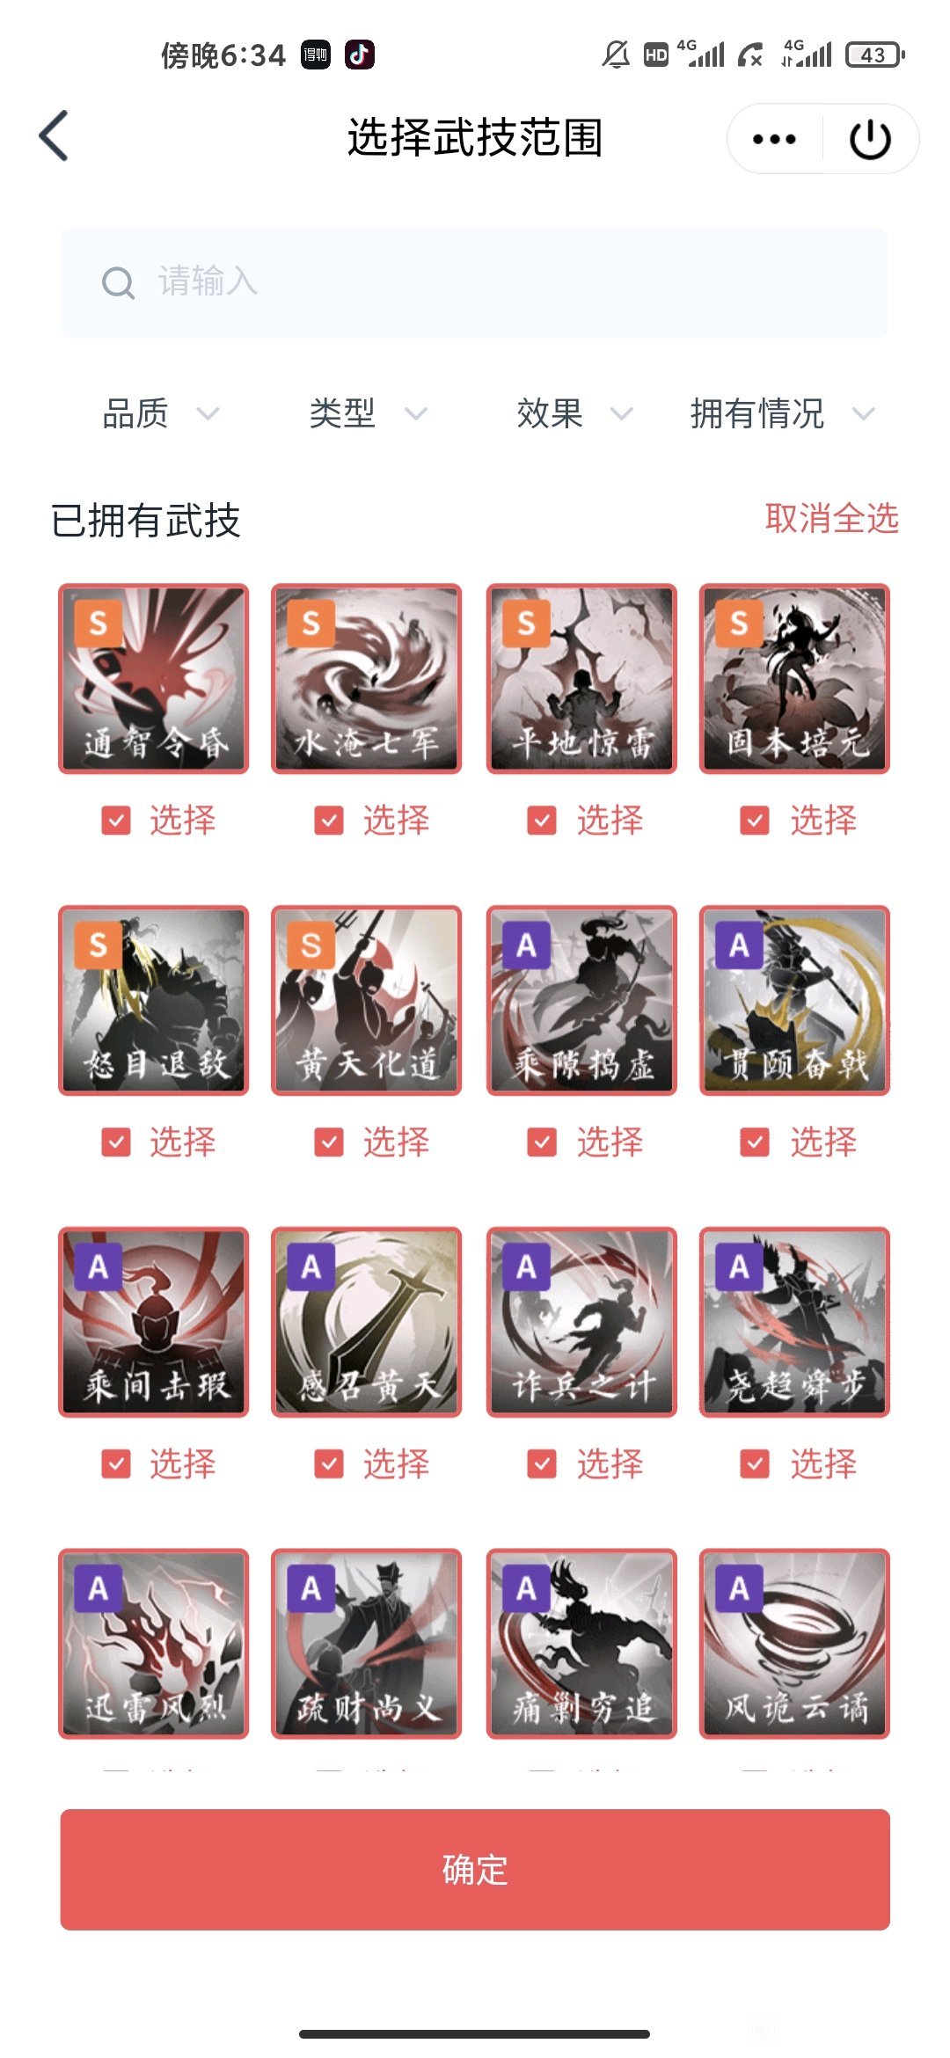Toggle the checkbox under 贯颐奋戟

pyautogui.click(x=755, y=1142)
